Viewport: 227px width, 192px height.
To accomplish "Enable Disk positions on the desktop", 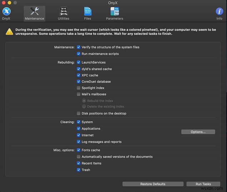I will click(79, 113).
